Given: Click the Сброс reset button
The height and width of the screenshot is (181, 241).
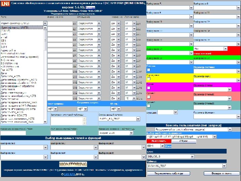Looking at the screenshot, I should click(x=184, y=141).
